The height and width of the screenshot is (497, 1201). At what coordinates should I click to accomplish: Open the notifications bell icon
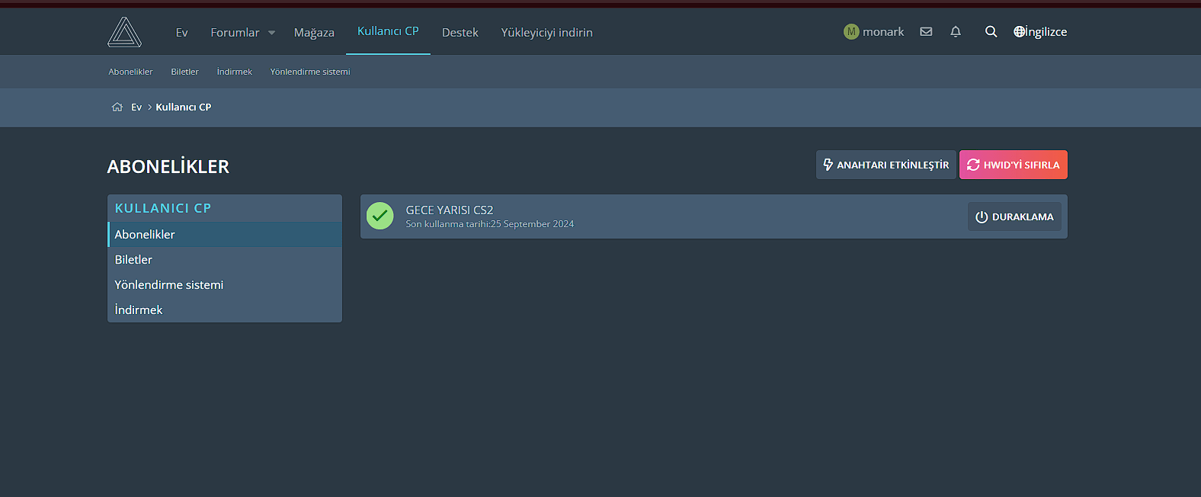pyautogui.click(x=956, y=32)
